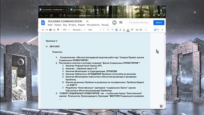Viewport: 204px width, 115px height.
Task: Click the blue Войти button
Action: coord(159,23)
